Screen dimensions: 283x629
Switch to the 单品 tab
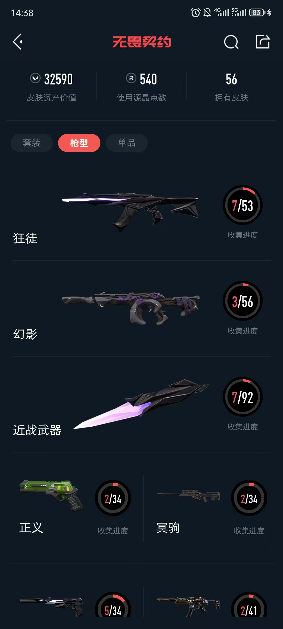pos(127,143)
